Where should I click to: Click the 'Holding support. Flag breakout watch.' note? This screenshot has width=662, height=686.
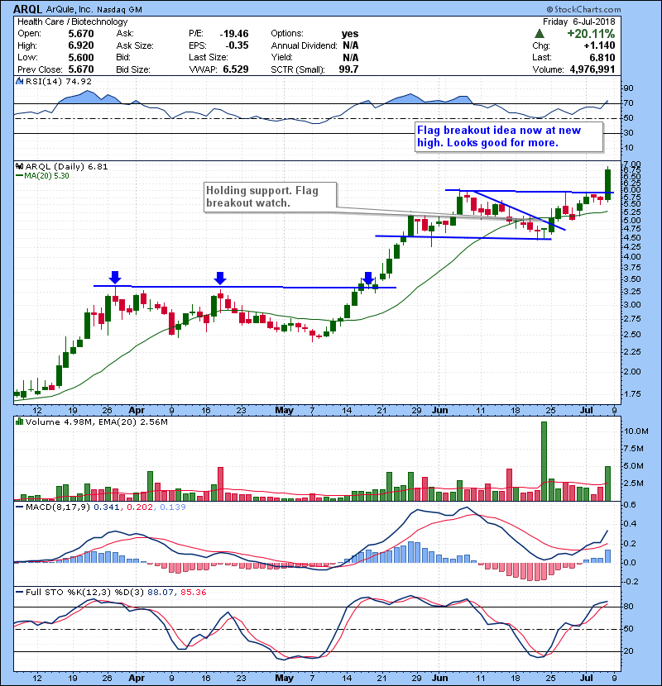(x=271, y=197)
